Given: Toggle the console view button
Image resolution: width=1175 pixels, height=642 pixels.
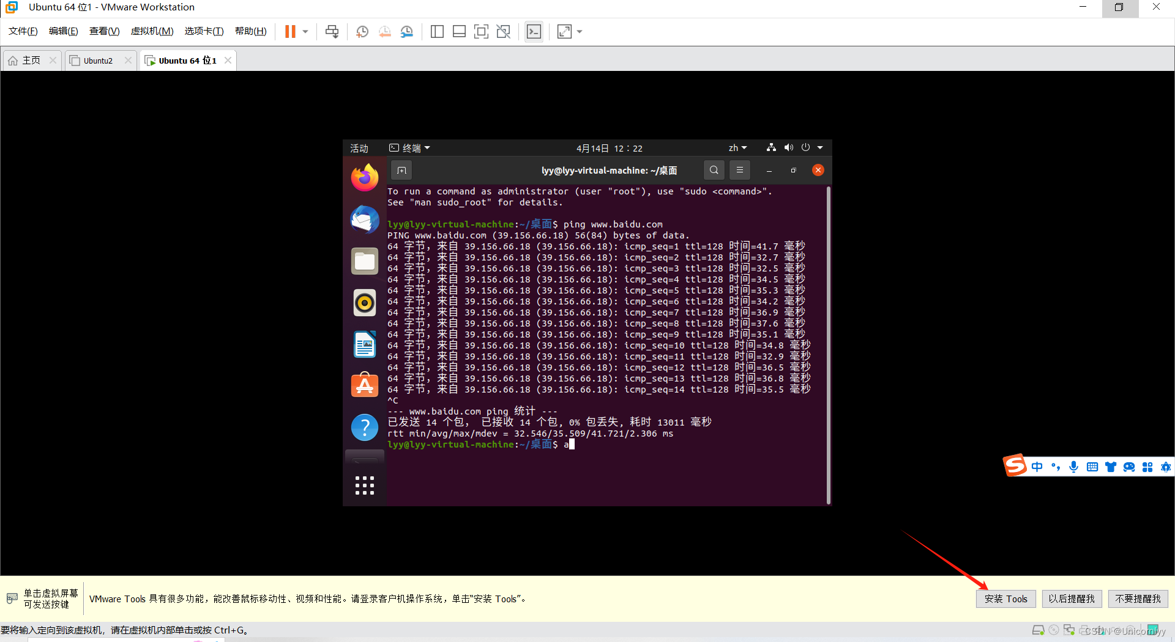Looking at the screenshot, I should [534, 32].
